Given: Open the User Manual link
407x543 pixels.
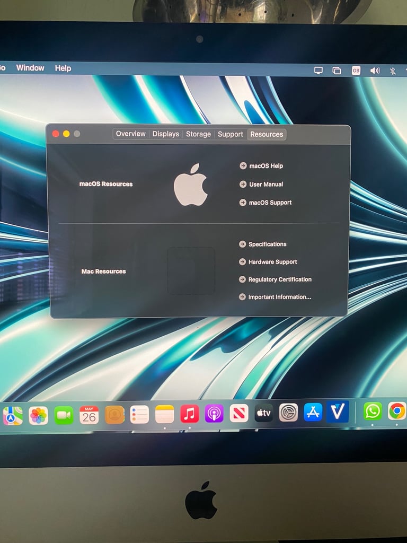Looking at the screenshot, I should [x=266, y=184].
